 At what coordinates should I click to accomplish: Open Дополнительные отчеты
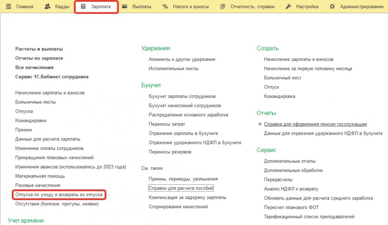[x=289, y=161]
